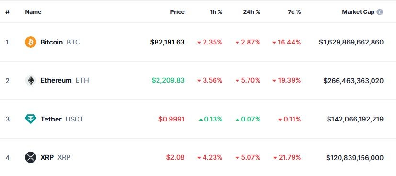Sort table by Price column header
The width and height of the screenshot is (396, 176).
pos(177,12)
